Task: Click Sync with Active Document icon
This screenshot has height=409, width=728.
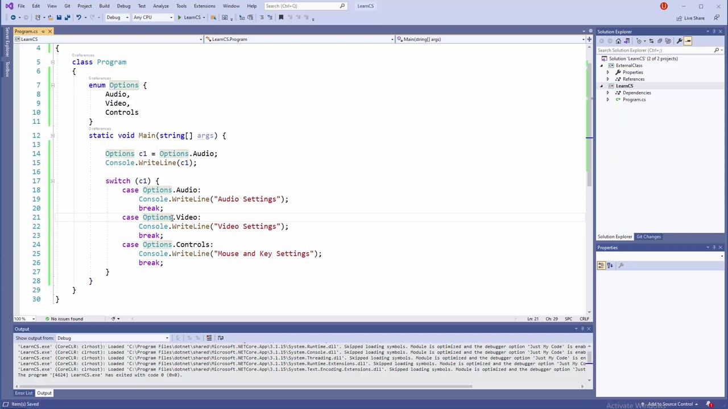Action: 651,41
